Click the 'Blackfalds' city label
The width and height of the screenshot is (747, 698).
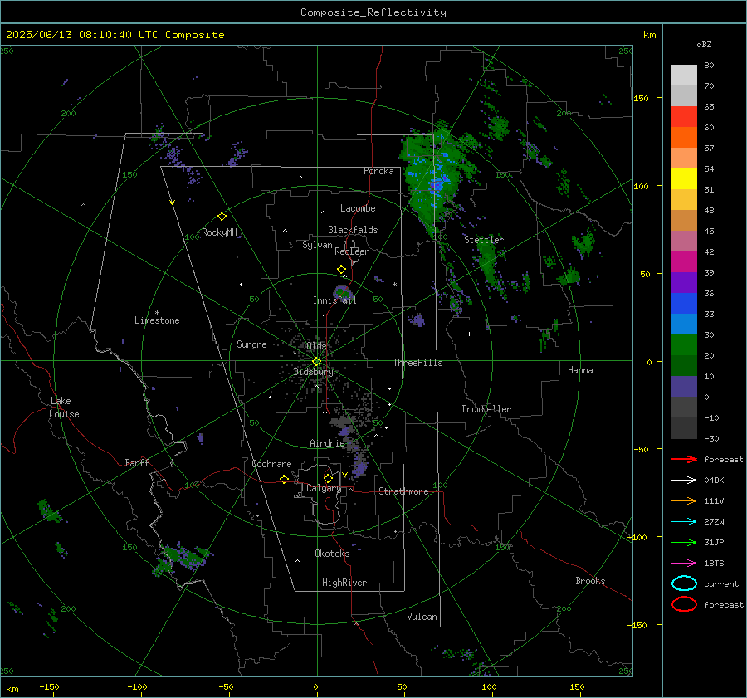pos(353,230)
